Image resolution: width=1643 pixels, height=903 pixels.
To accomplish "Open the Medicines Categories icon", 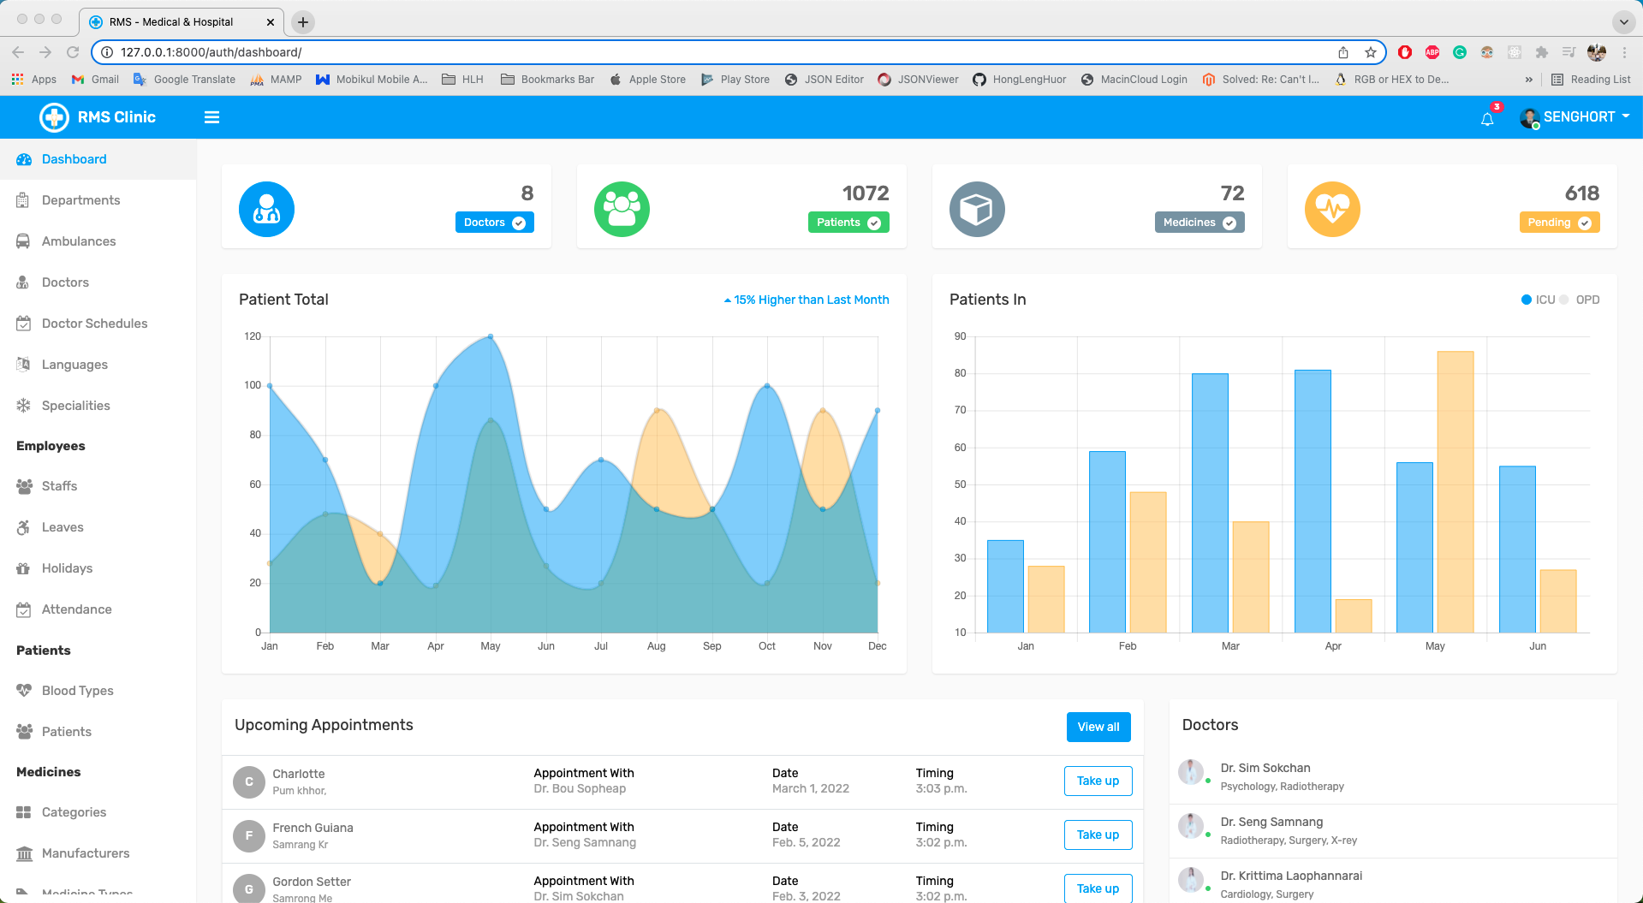I will click(24, 811).
